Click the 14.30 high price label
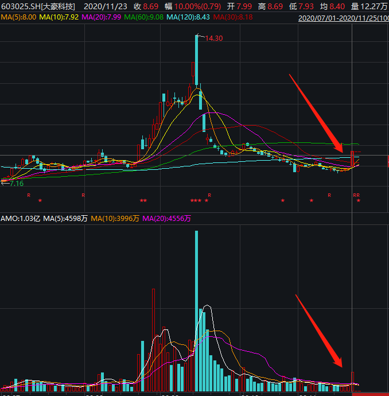389x396 pixels. tap(213, 38)
